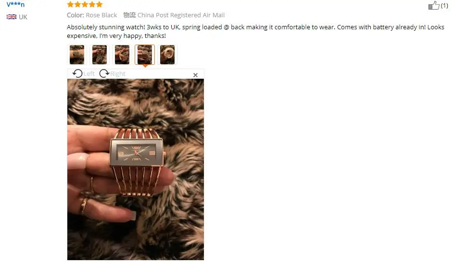Click the helpful count (1)
This screenshot has height=263, width=453.
tap(444, 5)
